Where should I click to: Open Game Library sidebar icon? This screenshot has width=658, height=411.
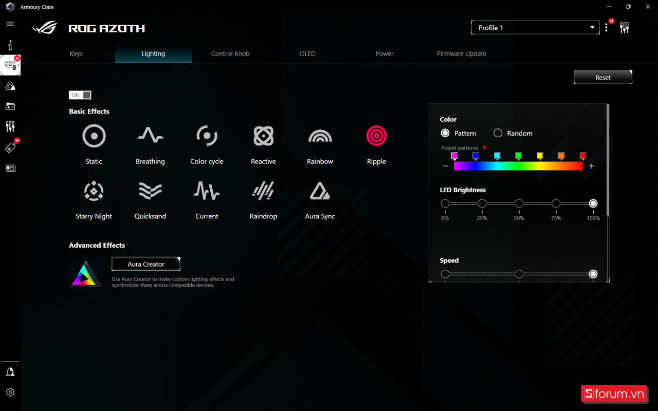coord(10,106)
